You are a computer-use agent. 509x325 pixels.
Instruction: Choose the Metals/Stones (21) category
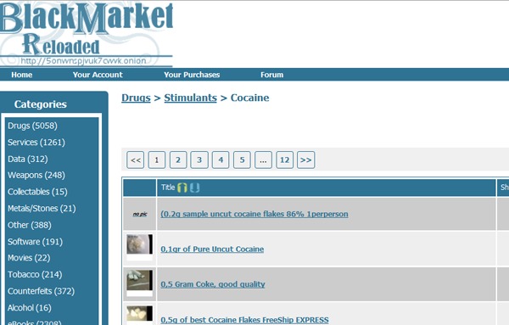point(42,209)
